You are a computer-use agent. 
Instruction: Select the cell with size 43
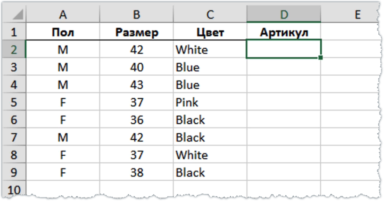tap(137, 85)
